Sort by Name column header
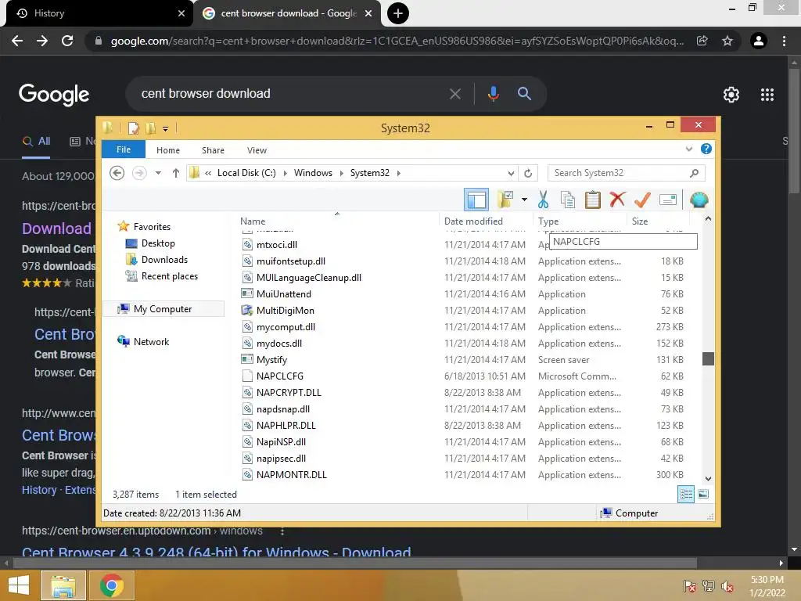Viewport: 801px width, 601px height. [x=253, y=221]
